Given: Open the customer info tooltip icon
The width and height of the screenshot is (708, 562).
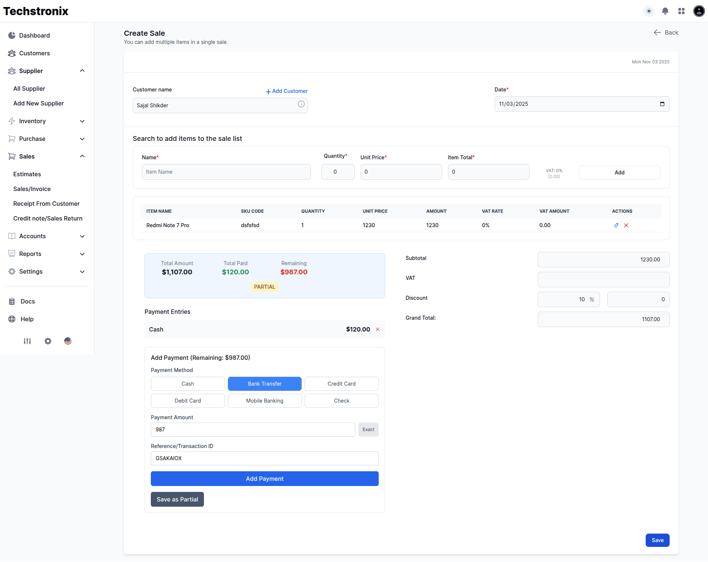Looking at the screenshot, I should tap(301, 104).
